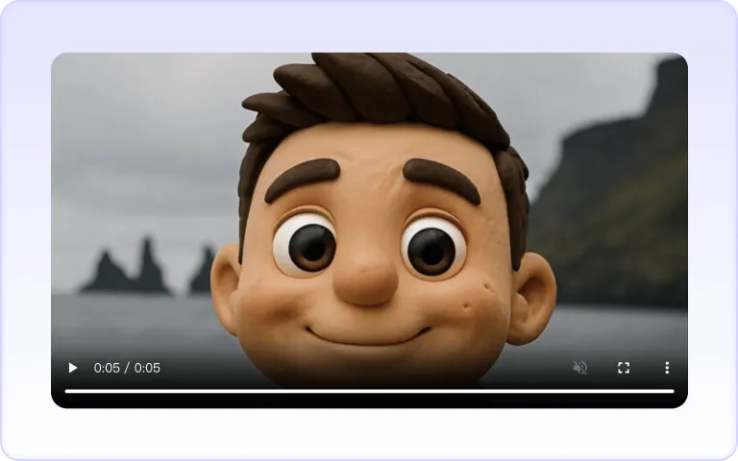Click the clay character video frame
738x461 pixels.
pyautogui.click(x=369, y=230)
